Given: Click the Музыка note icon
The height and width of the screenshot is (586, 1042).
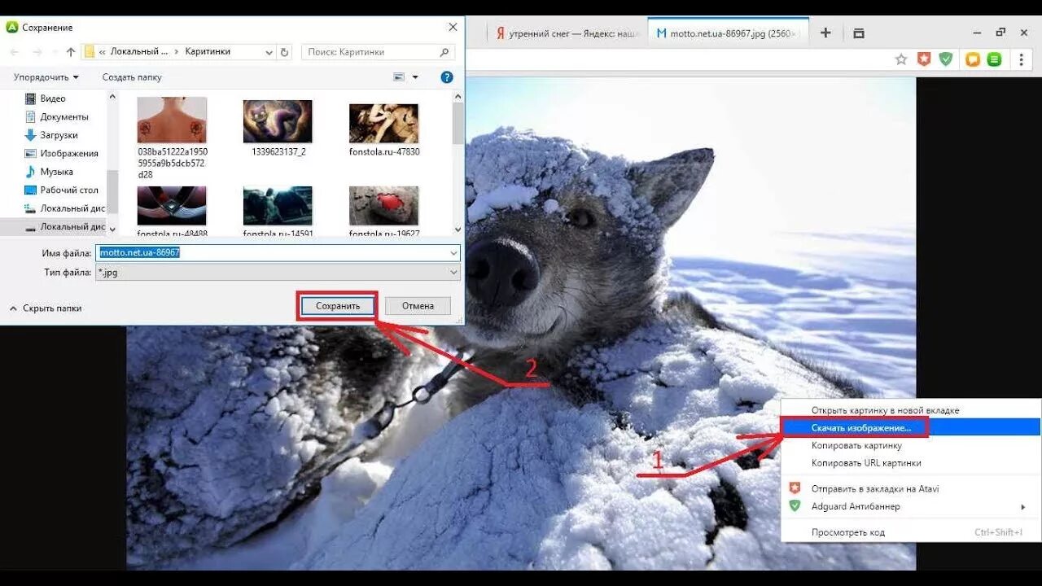Looking at the screenshot, I should (30, 172).
